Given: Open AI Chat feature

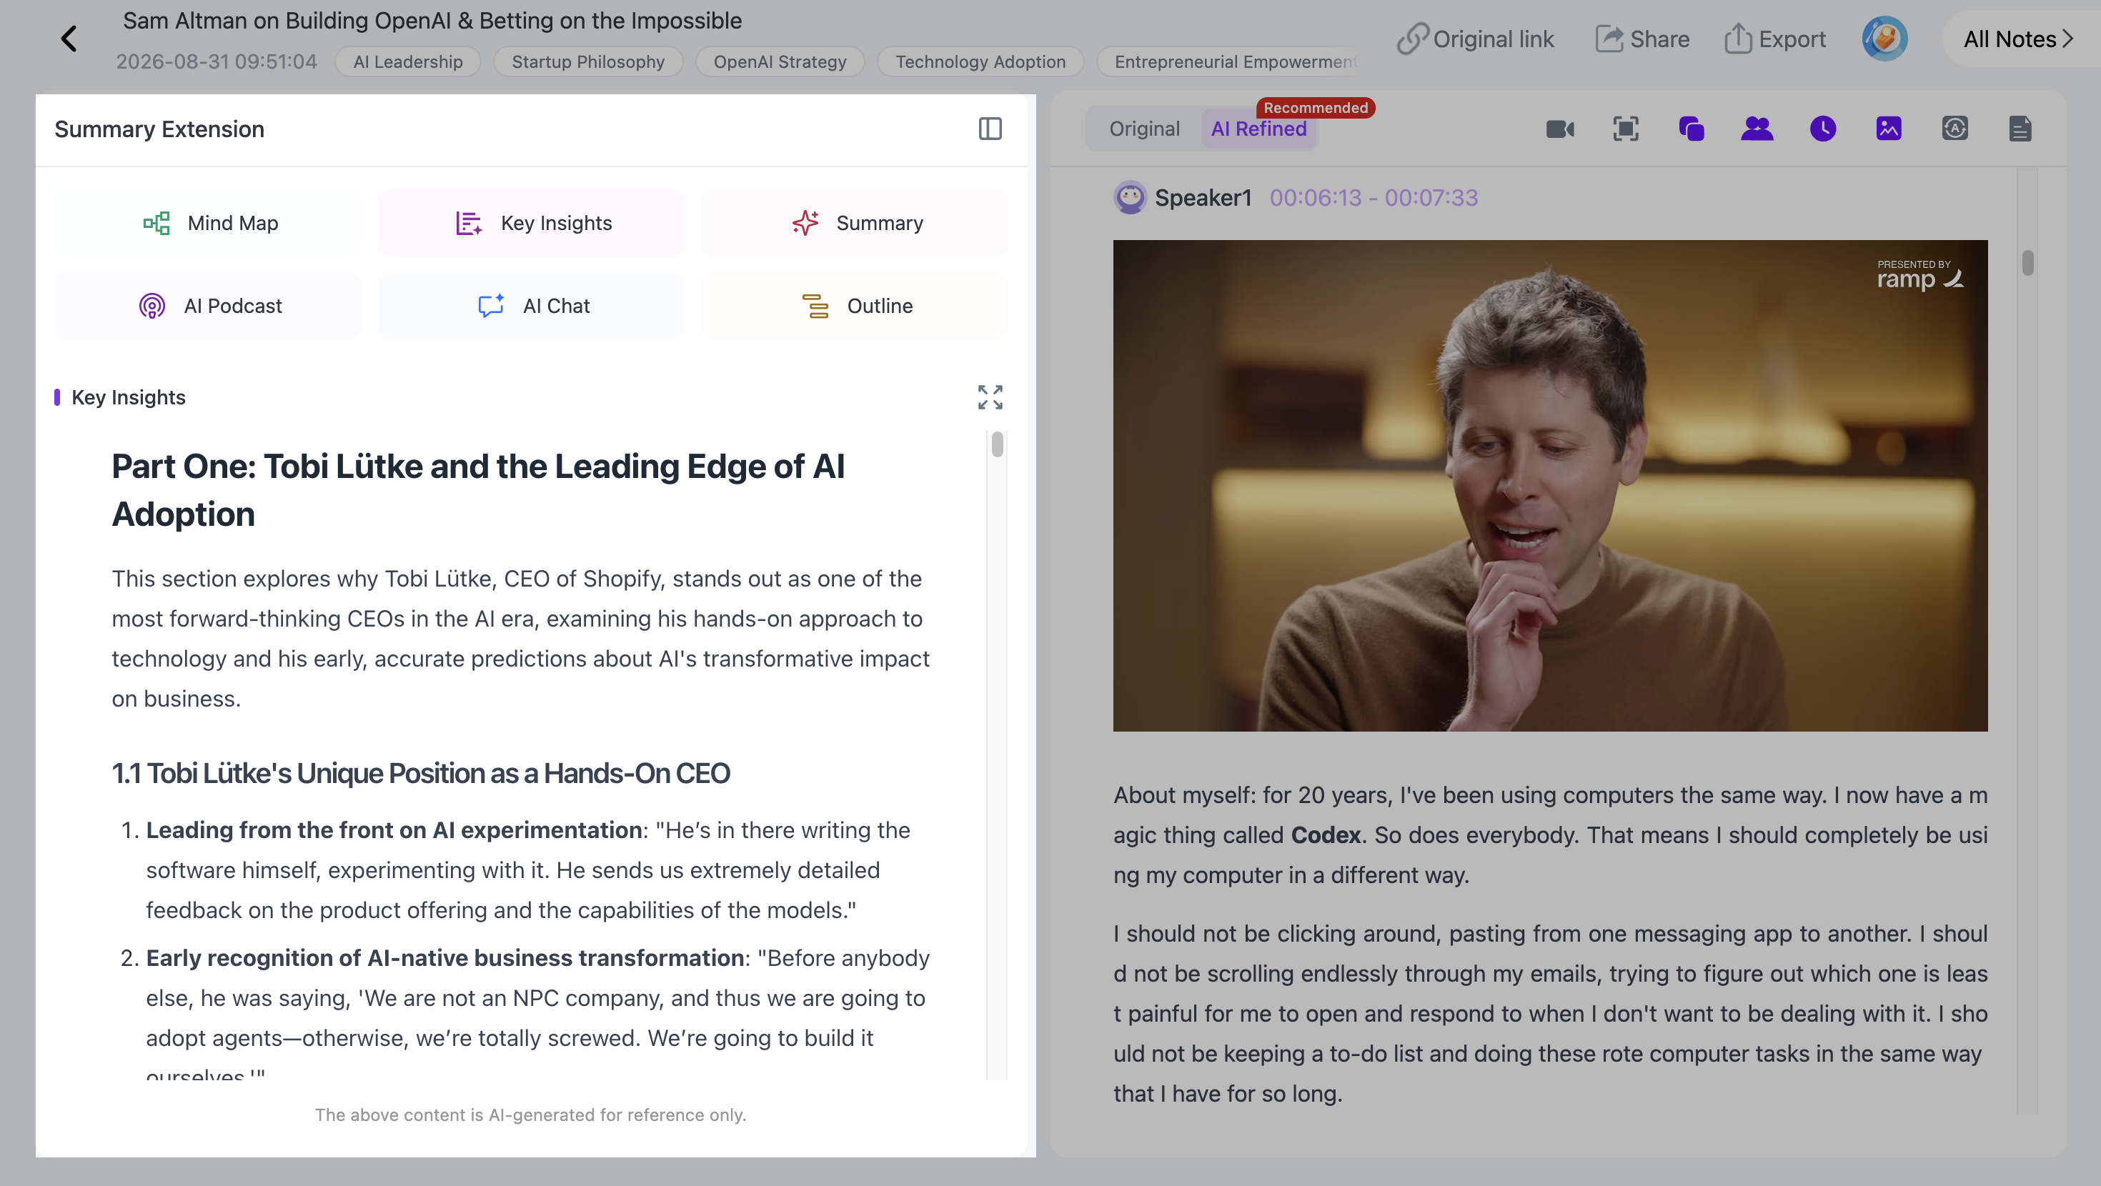Looking at the screenshot, I should [x=531, y=306].
